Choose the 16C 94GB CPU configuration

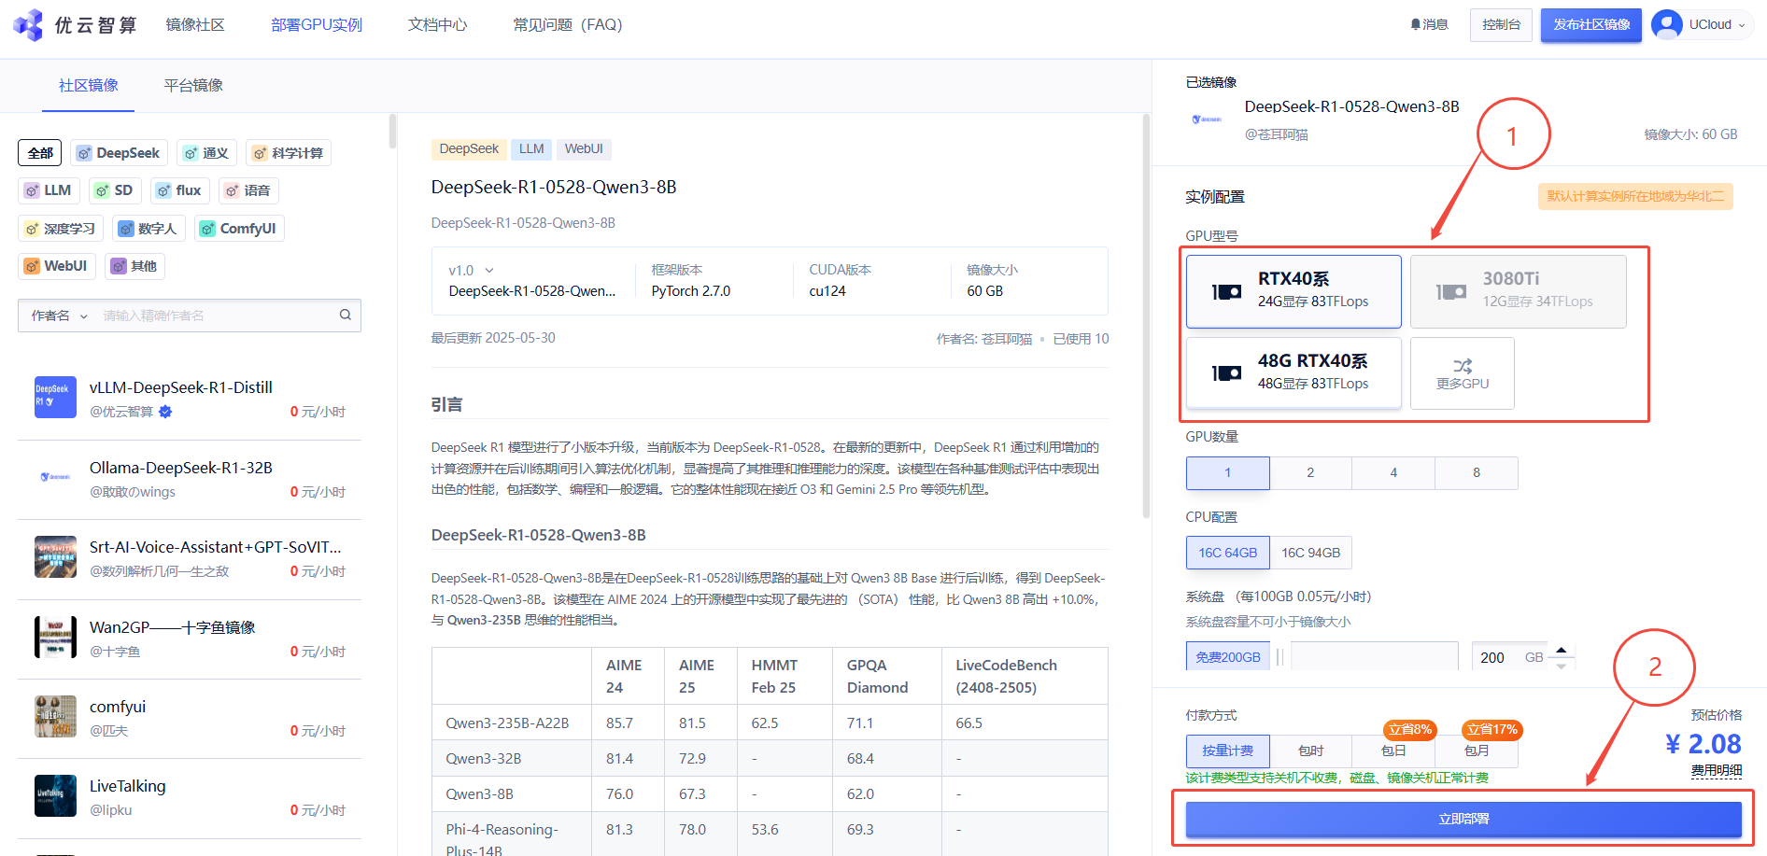[1311, 553]
